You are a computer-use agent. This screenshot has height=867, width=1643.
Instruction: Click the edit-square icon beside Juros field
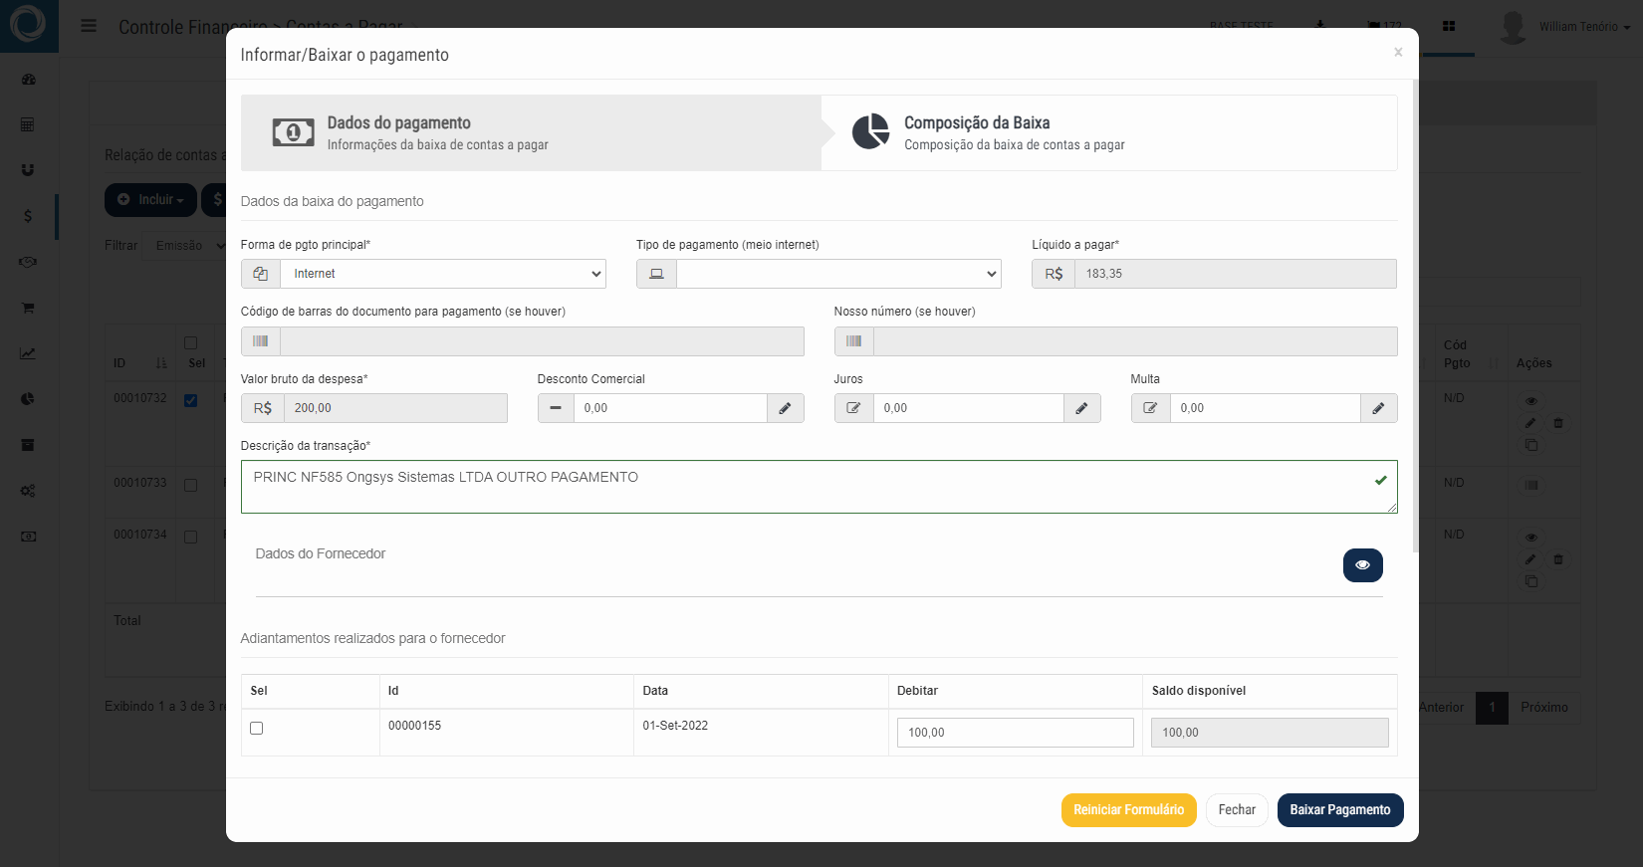(853, 408)
